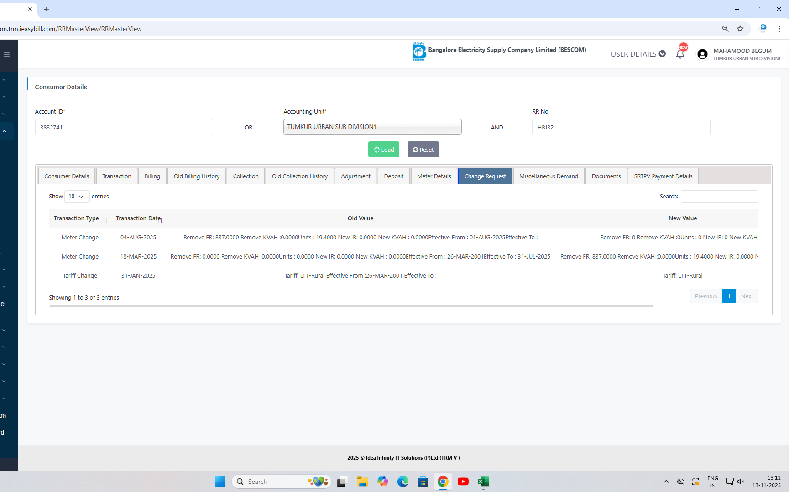Open Chrome browser menu three dots
Viewport: 789px width, 492px height.
(x=779, y=29)
